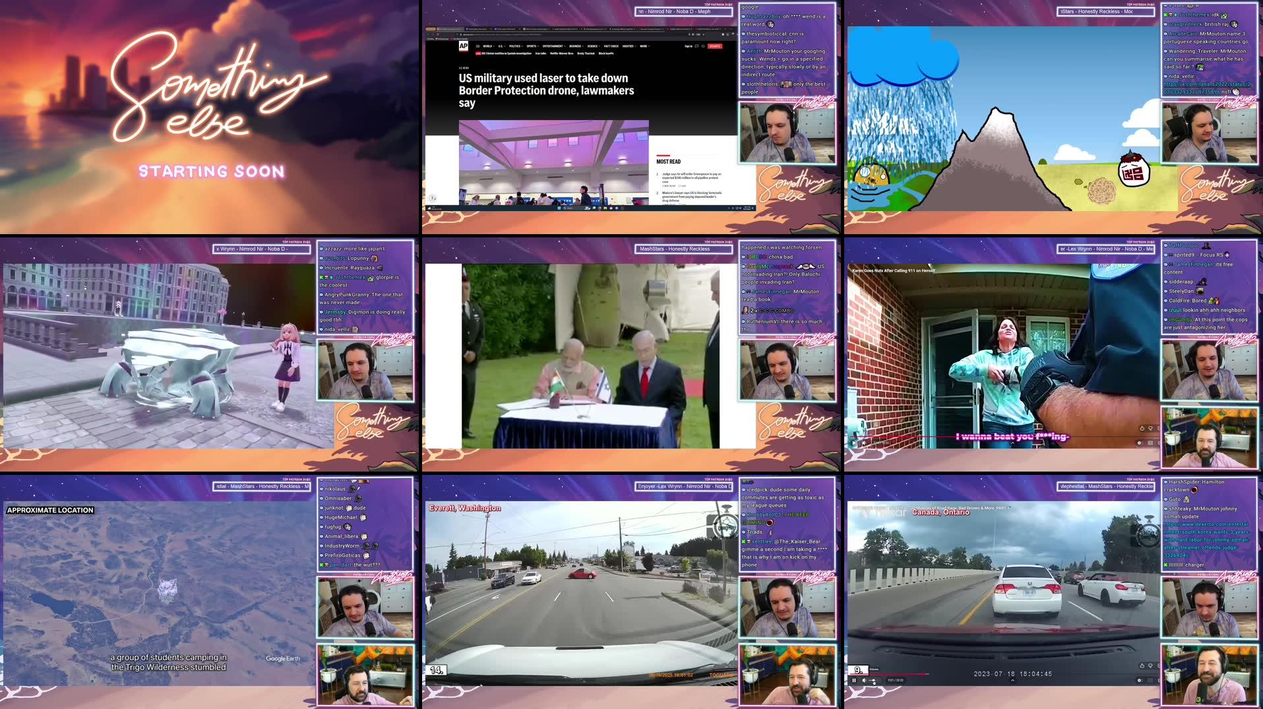Open the video player settings gear
The width and height of the screenshot is (1263, 709).
point(1140,681)
